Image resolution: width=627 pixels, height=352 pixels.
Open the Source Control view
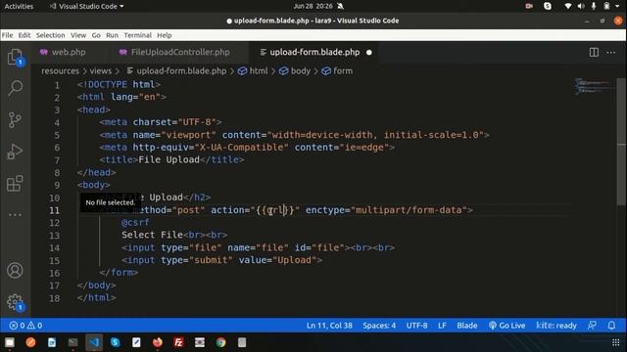pyautogui.click(x=15, y=119)
